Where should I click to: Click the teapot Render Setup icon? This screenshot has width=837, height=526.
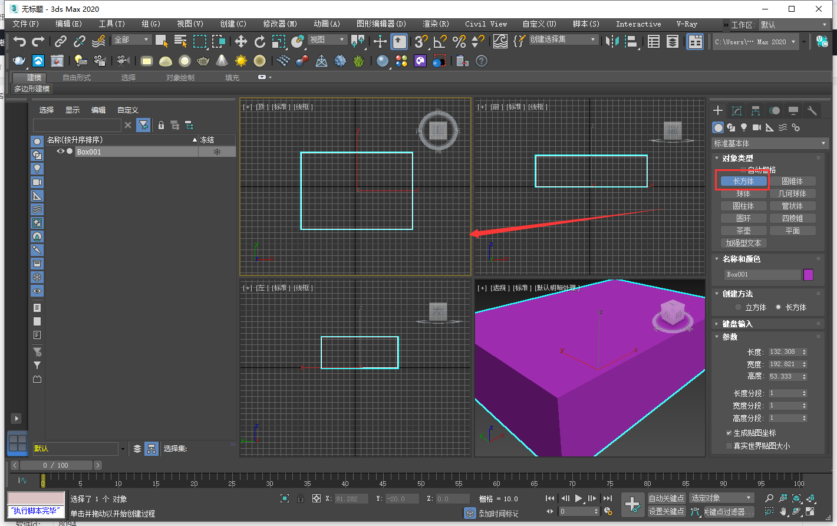point(19,61)
